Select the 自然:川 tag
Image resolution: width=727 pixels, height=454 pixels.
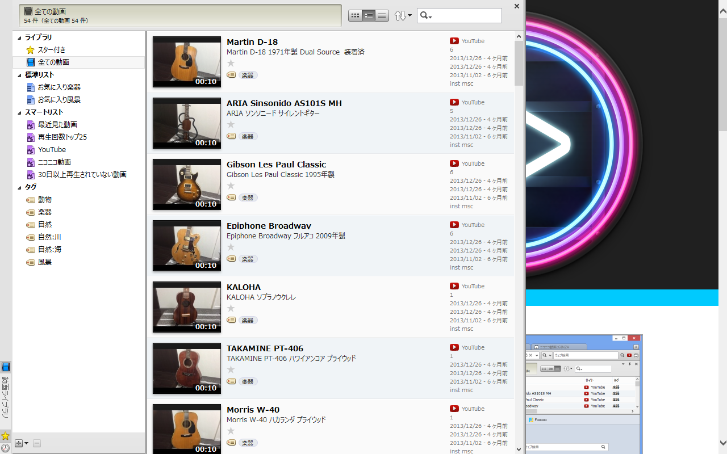pos(49,237)
